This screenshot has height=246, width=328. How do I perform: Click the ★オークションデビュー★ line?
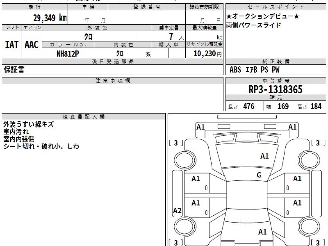(263, 17)
